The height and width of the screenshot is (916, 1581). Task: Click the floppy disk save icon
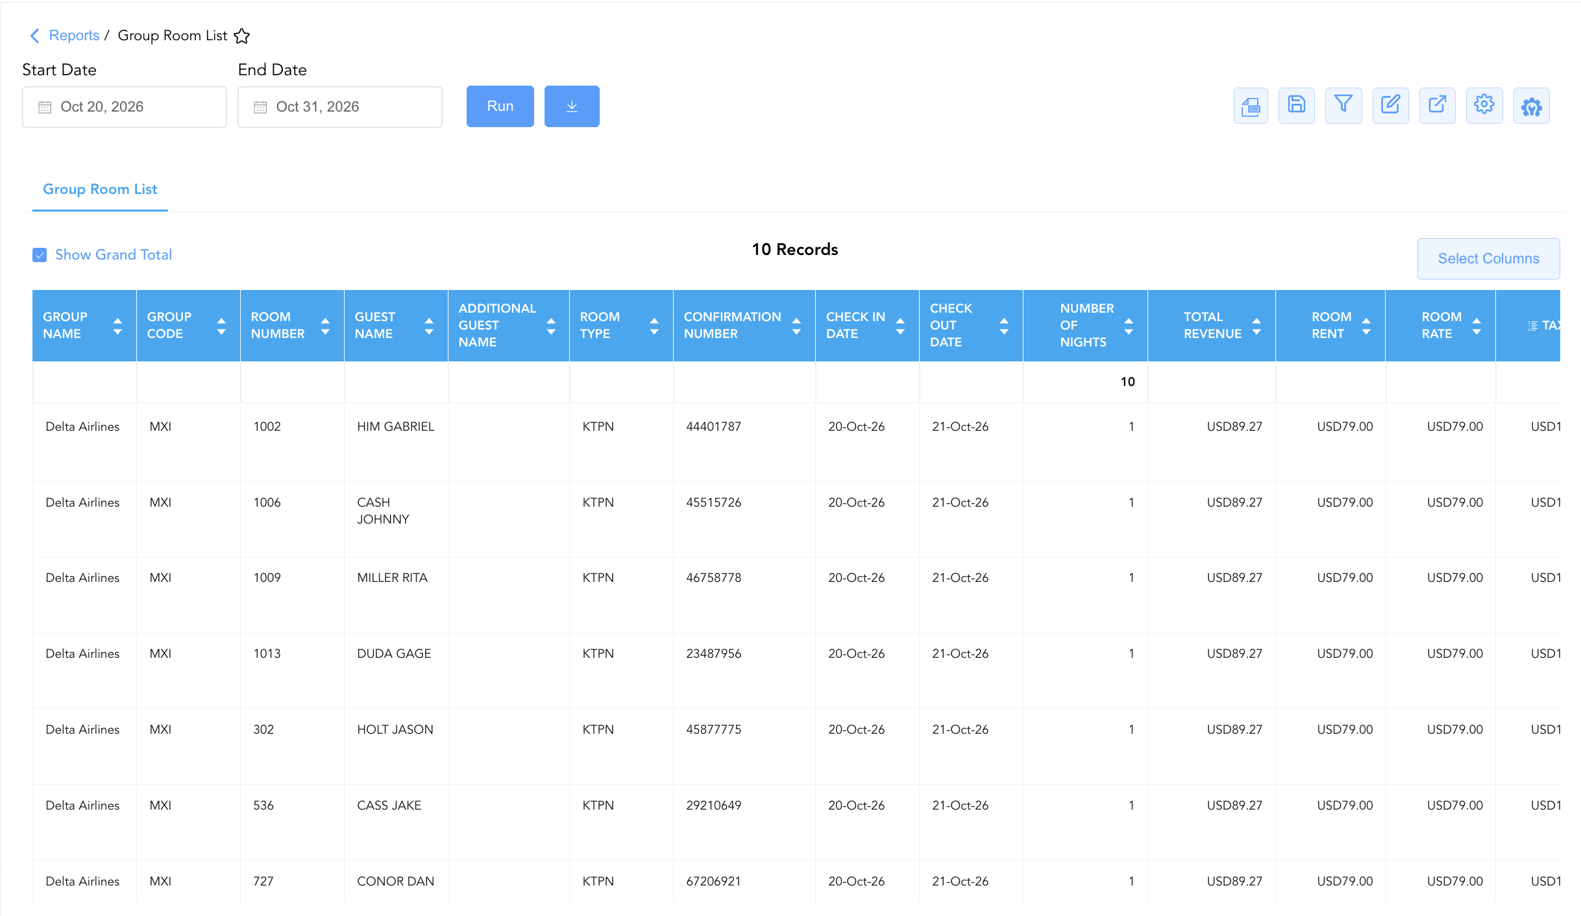(x=1297, y=106)
